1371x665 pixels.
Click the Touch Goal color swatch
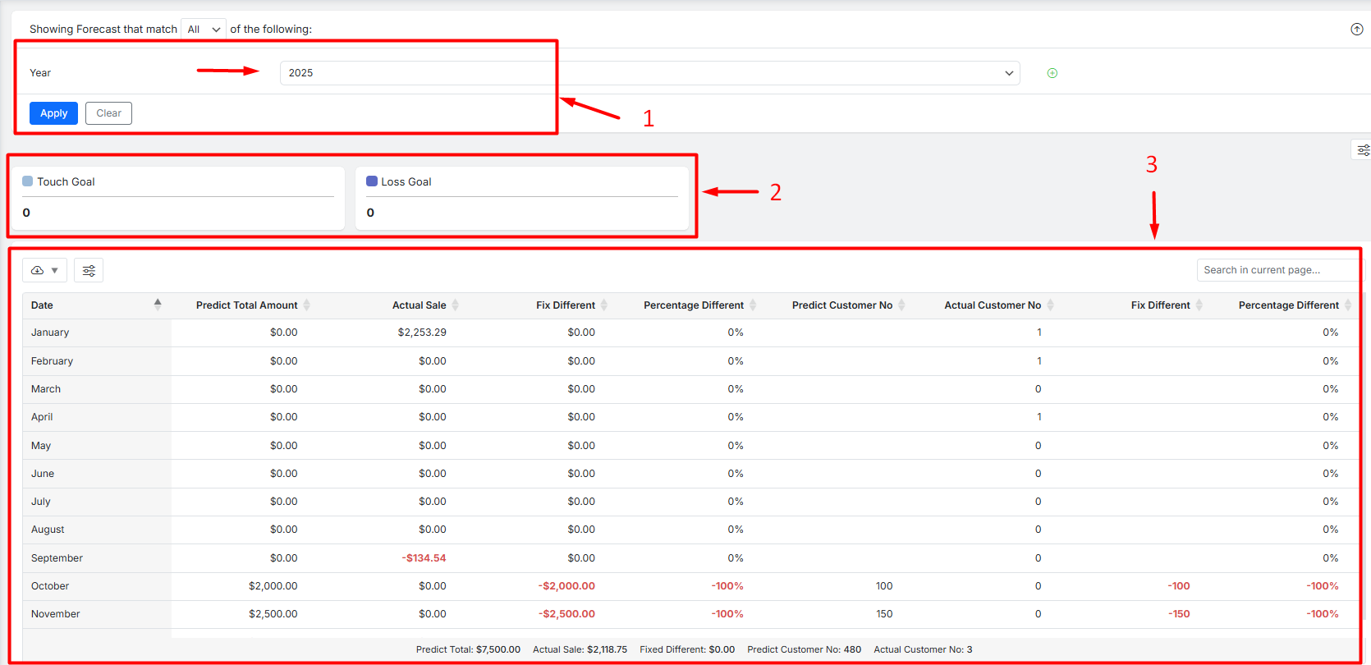28,181
